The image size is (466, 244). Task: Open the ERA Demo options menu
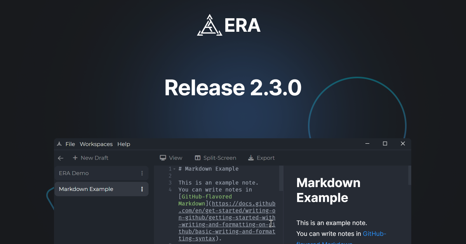pyautogui.click(x=142, y=173)
